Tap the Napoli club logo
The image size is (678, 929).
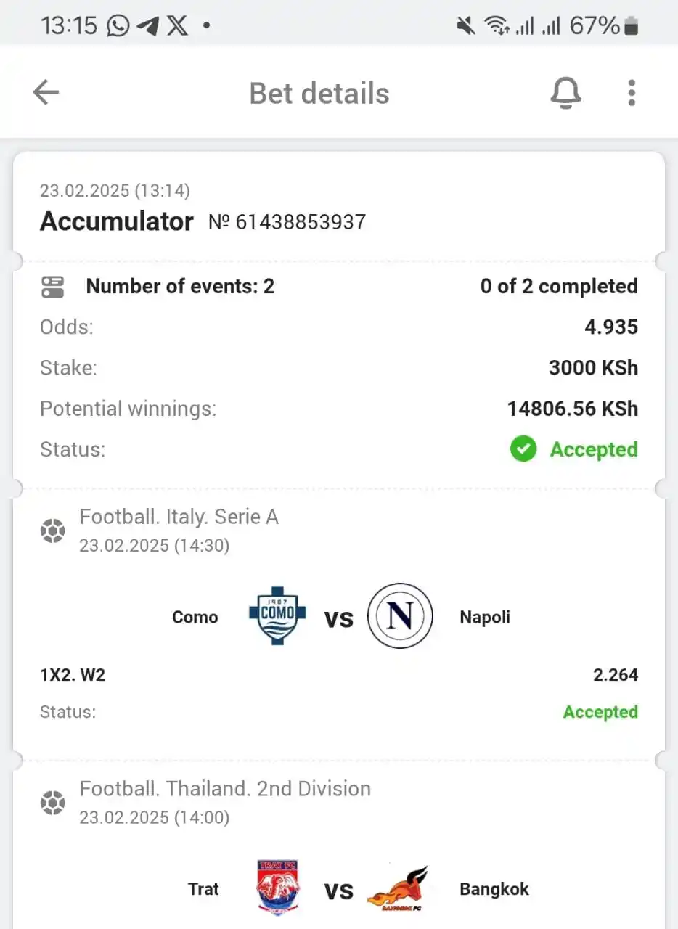(x=400, y=616)
